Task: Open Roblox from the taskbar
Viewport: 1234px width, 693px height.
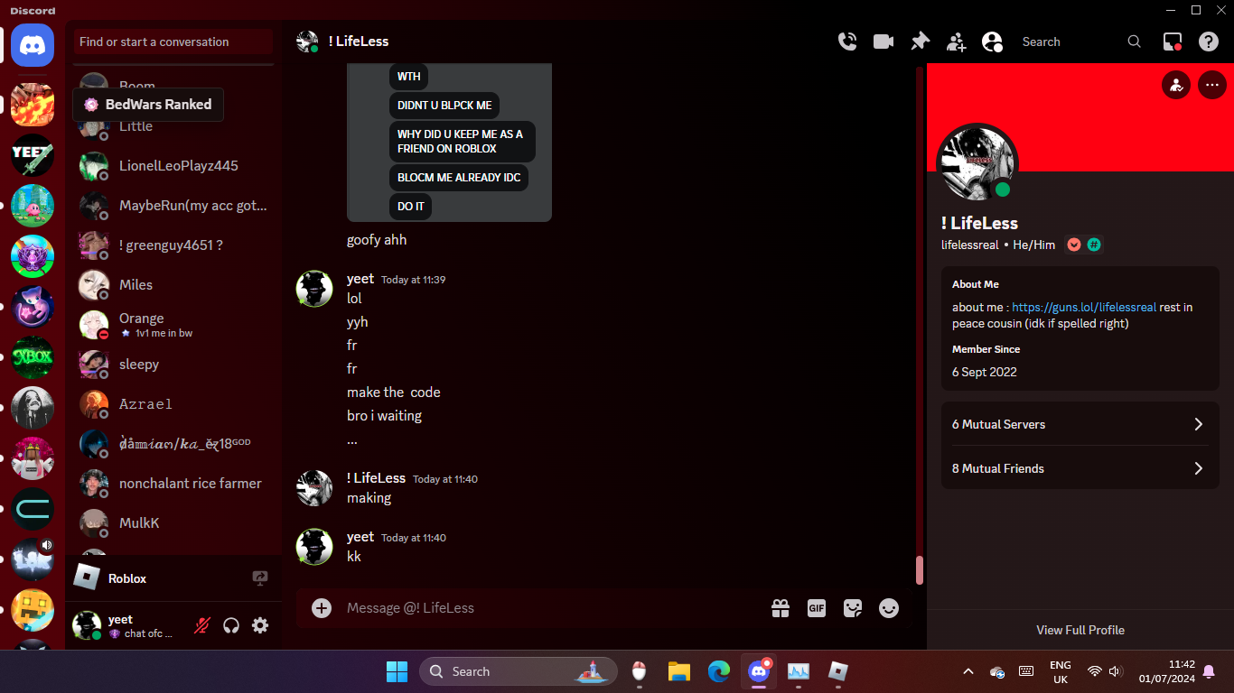Action: pyautogui.click(x=838, y=671)
